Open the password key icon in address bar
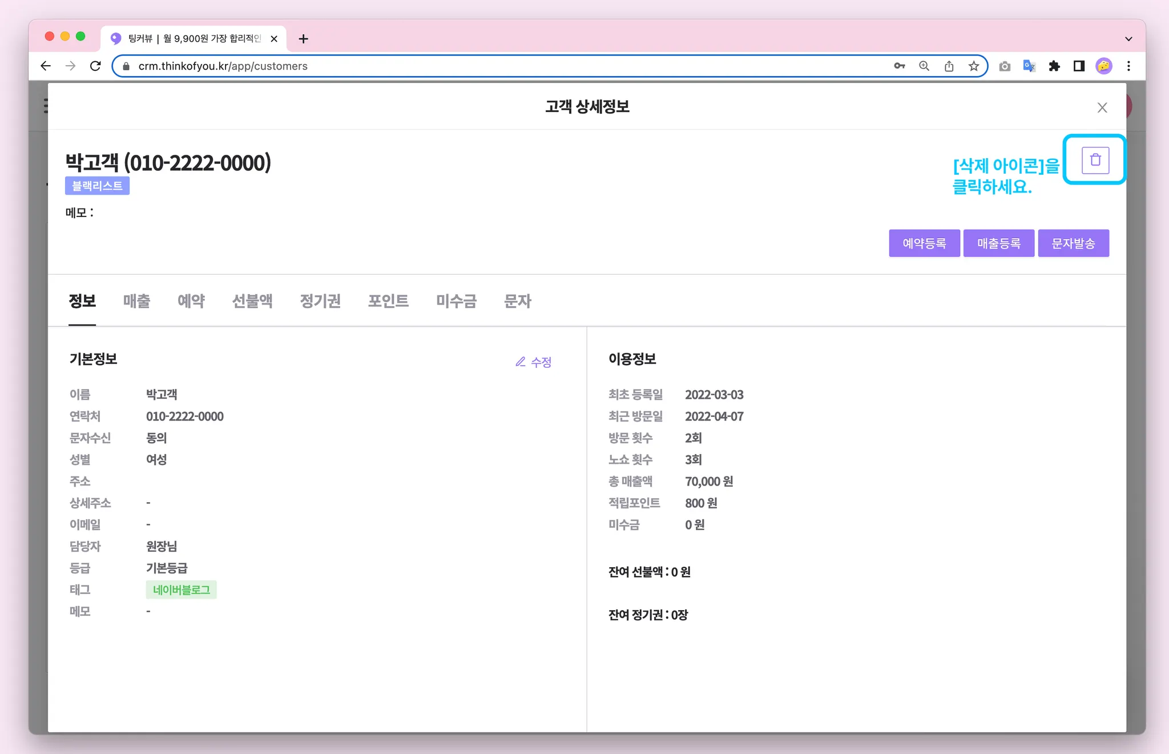 coord(899,66)
